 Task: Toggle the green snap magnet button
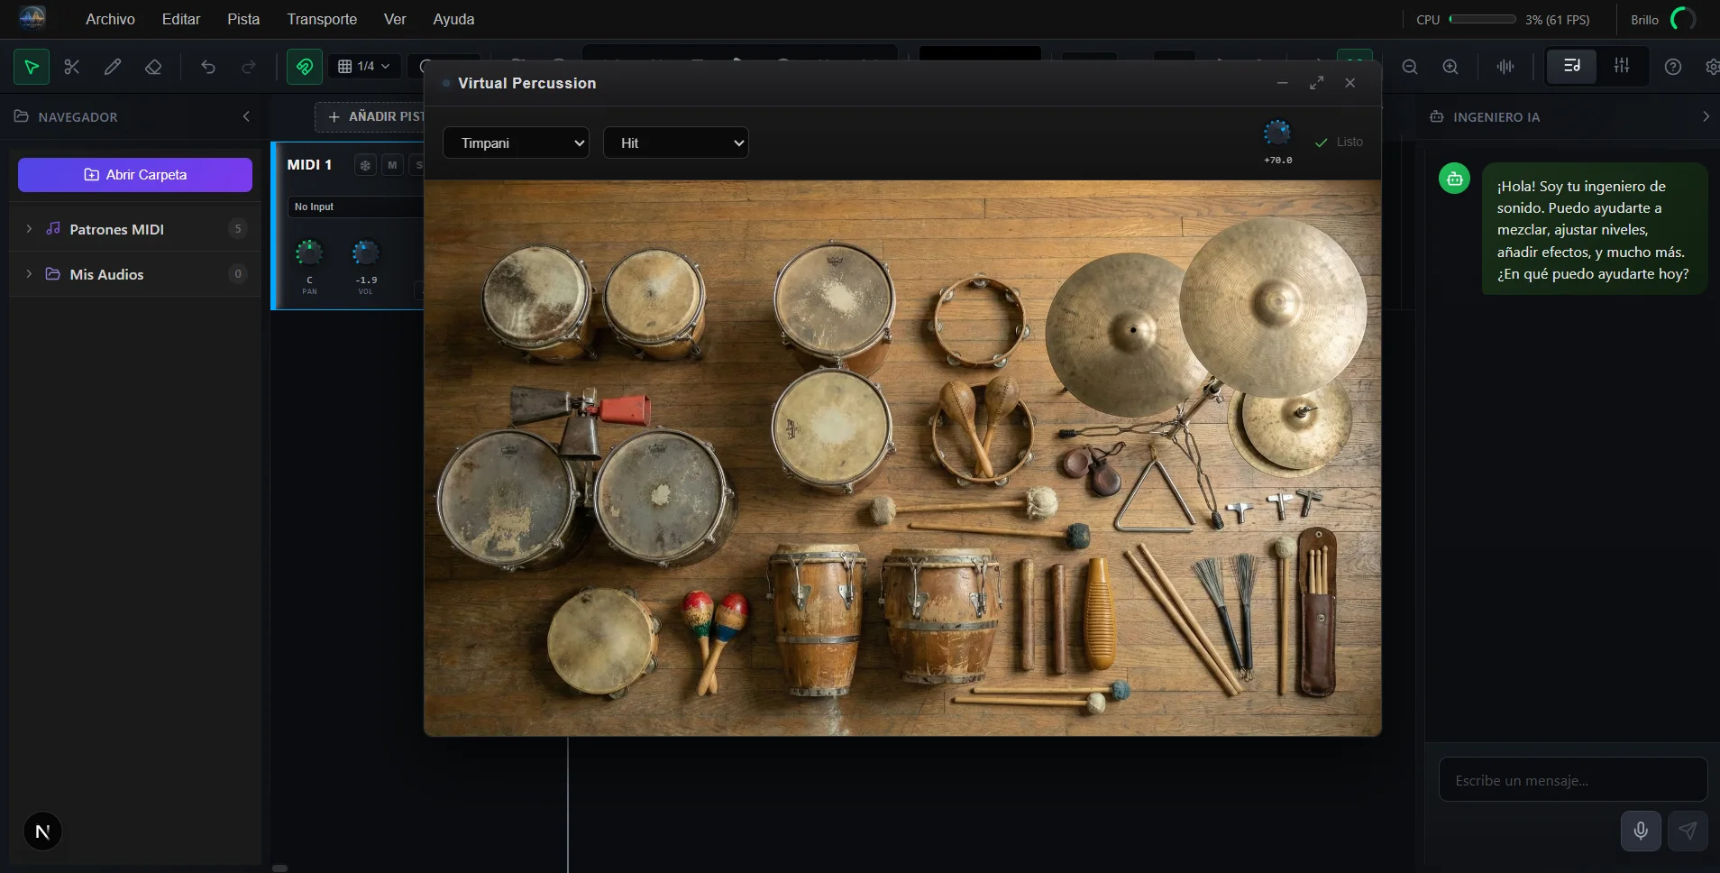pos(305,67)
